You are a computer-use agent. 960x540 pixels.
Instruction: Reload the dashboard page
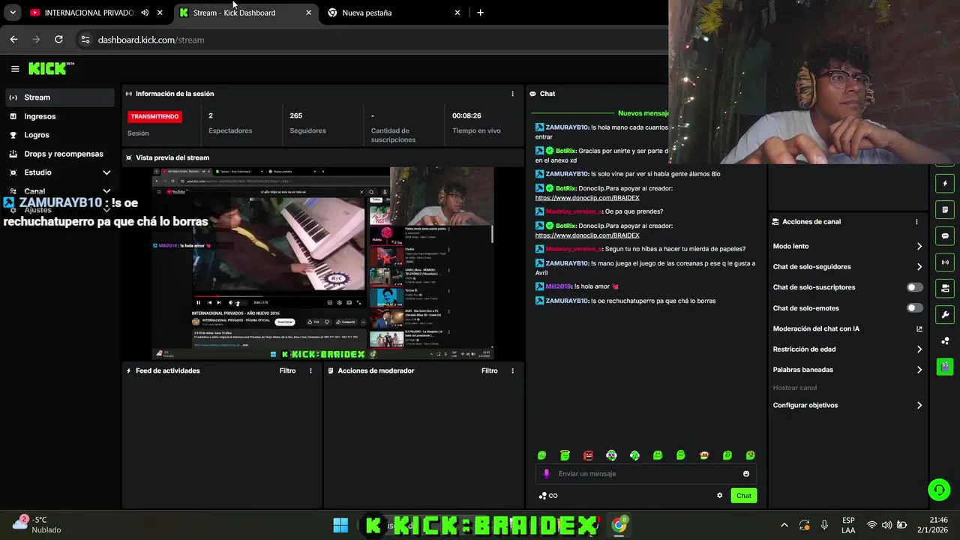tap(58, 40)
